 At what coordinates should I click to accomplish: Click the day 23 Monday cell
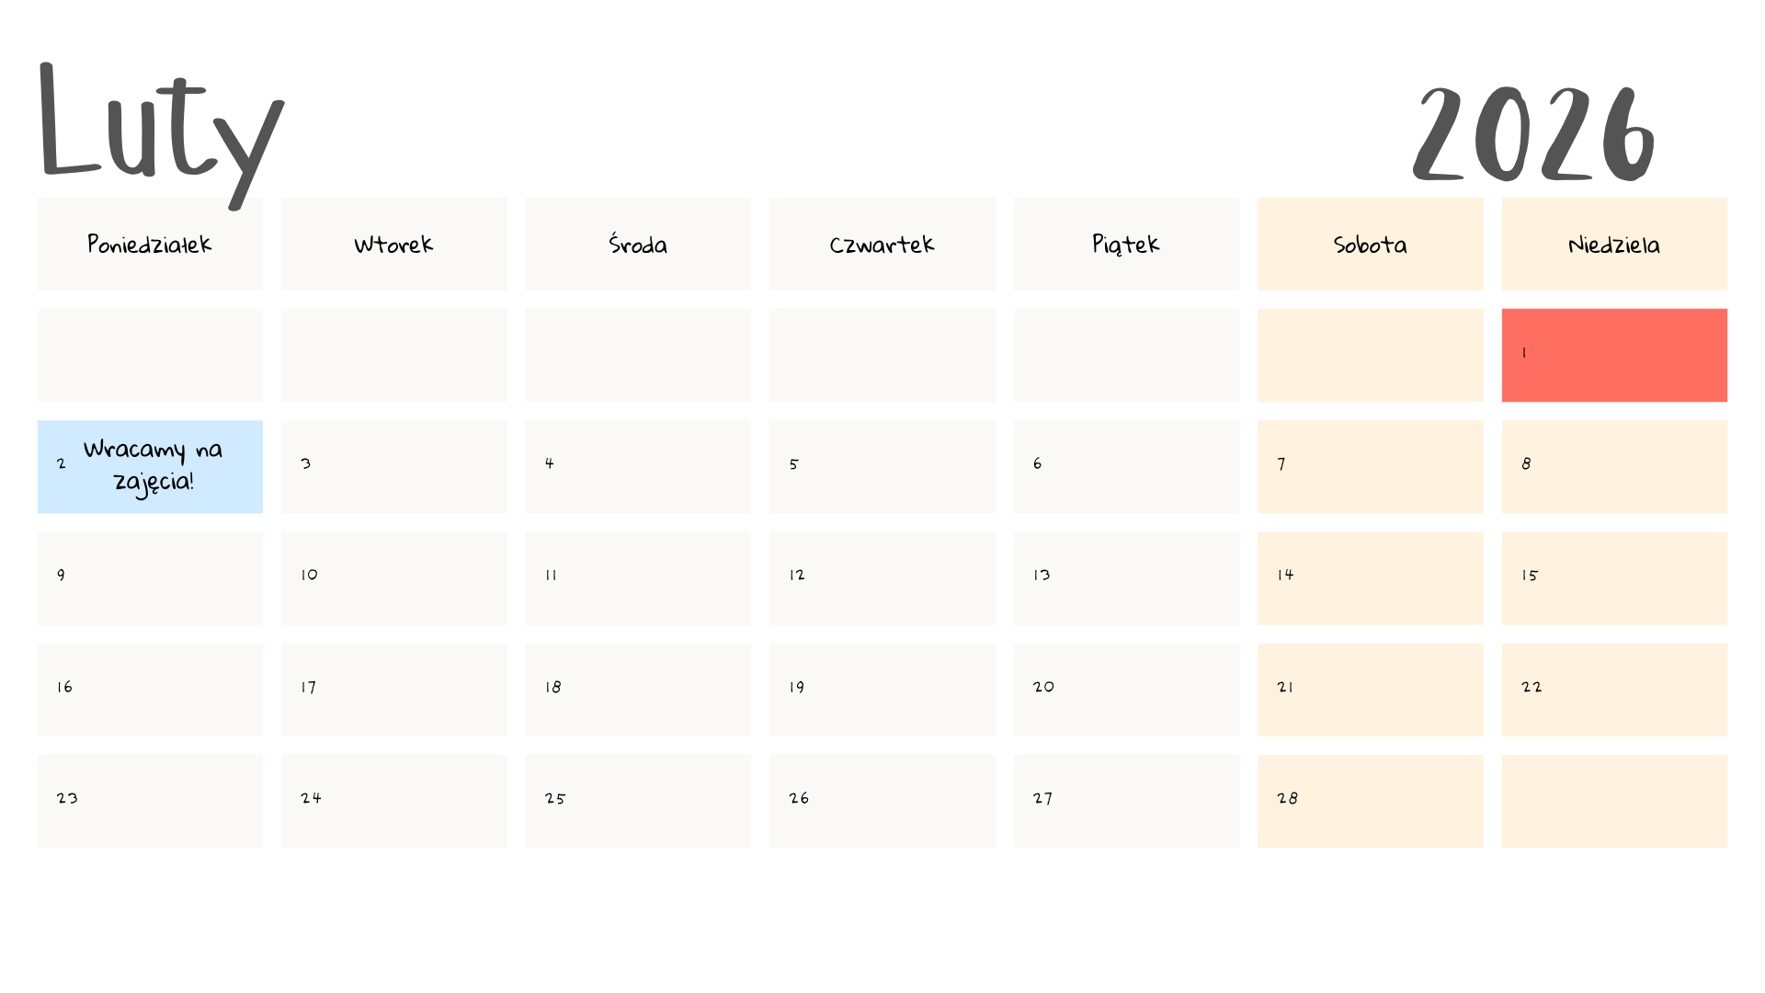tap(150, 801)
